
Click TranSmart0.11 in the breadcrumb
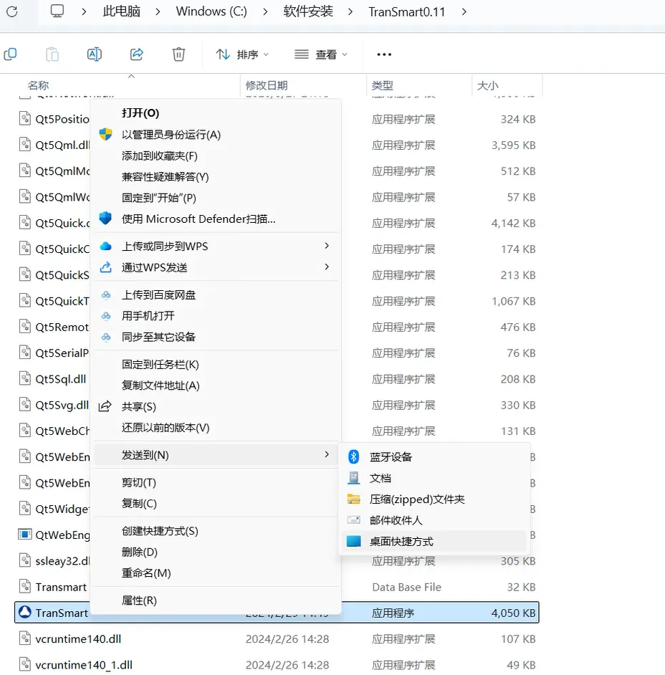pos(407,11)
